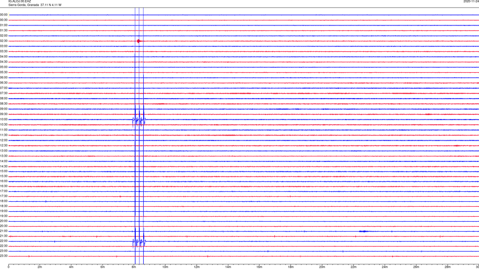
Task: Click the 16m tick on minutes axis
Action: point(259,267)
